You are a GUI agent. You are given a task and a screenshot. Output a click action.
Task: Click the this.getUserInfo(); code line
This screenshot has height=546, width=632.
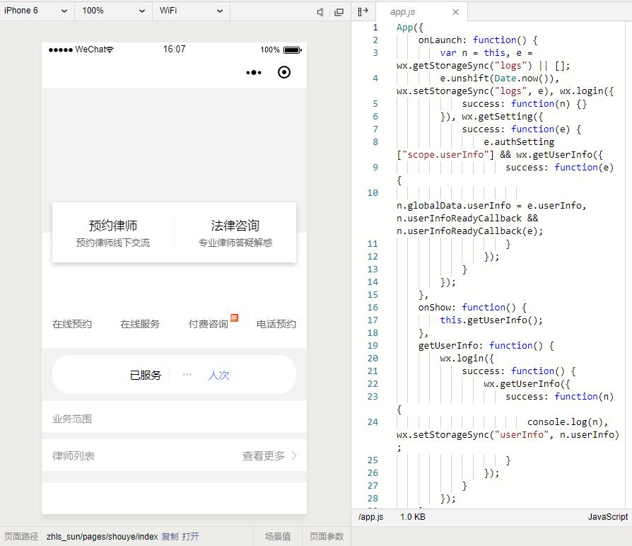pos(491,320)
